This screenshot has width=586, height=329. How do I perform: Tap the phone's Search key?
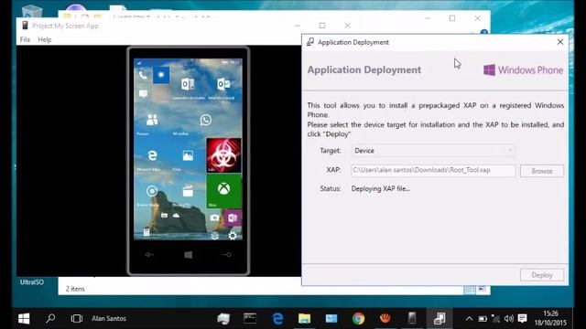pos(226,255)
